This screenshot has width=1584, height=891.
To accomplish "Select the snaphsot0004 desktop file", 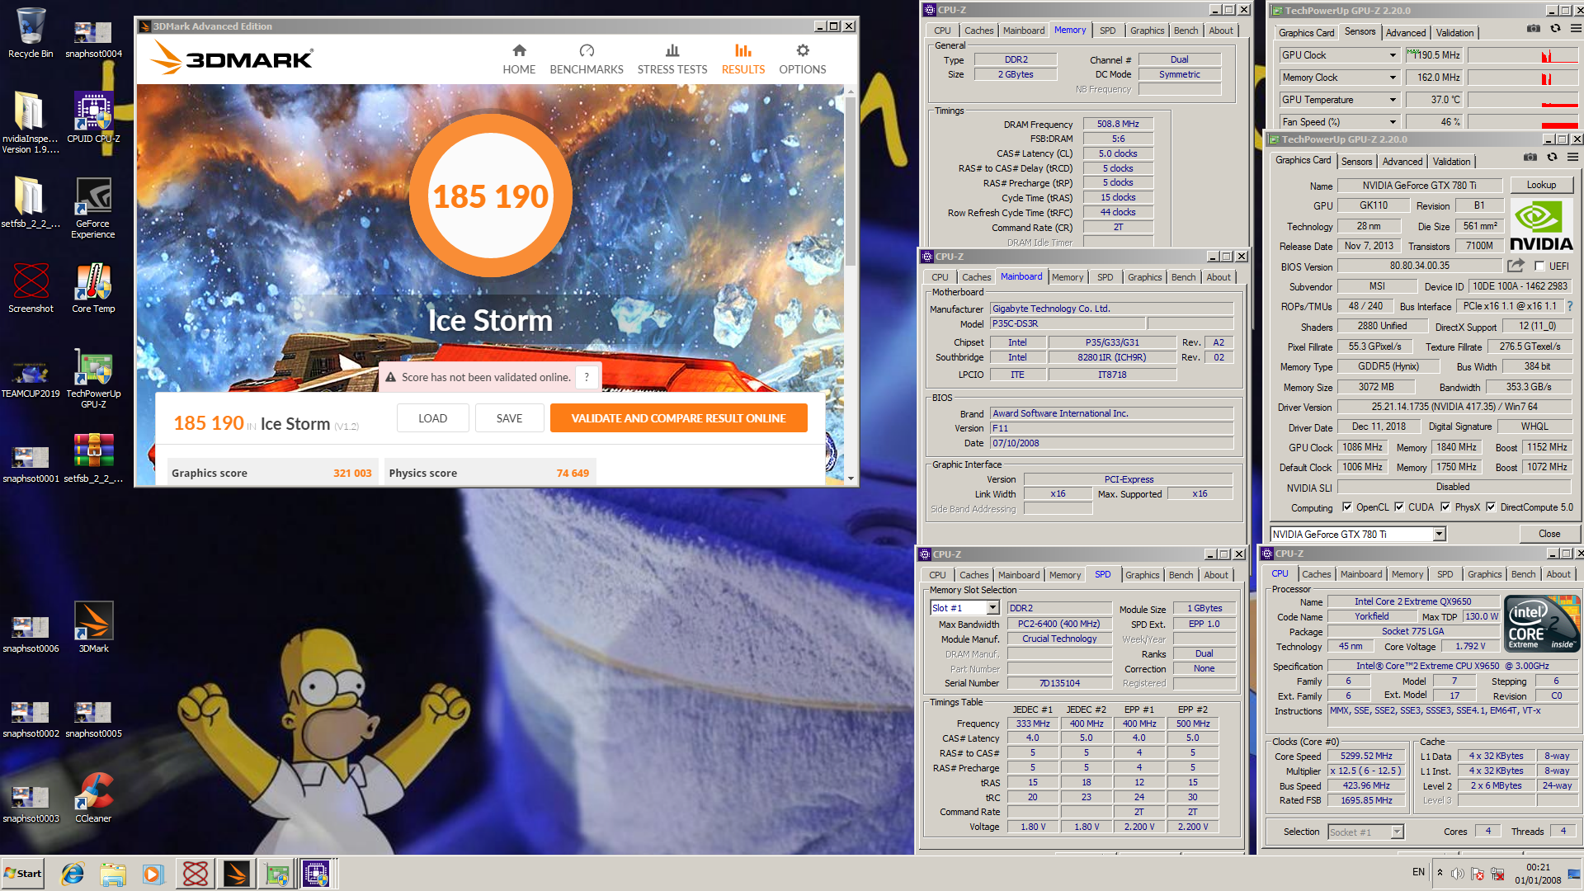I will click(x=93, y=38).
